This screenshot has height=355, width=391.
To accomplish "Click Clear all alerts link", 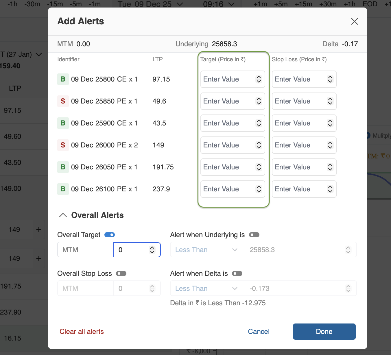I will 82,332.
